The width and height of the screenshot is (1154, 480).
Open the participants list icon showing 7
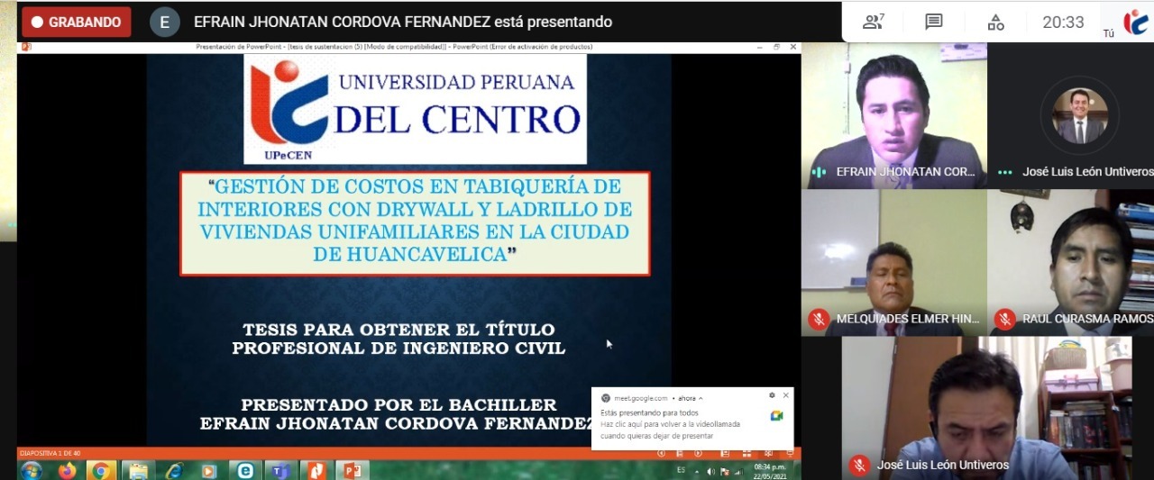tap(873, 22)
